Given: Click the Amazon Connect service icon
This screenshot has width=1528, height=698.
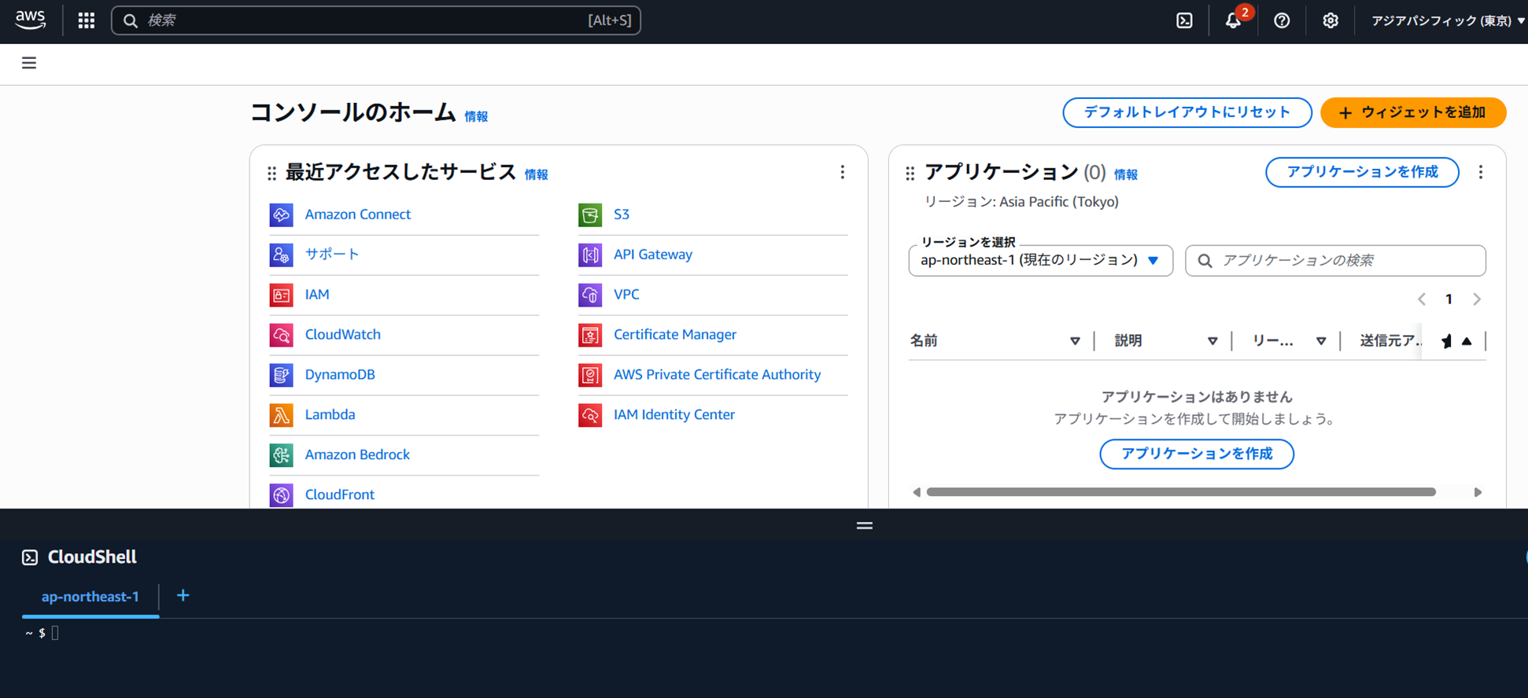Looking at the screenshot, I should pyautogui.click(x=281, y=215).
